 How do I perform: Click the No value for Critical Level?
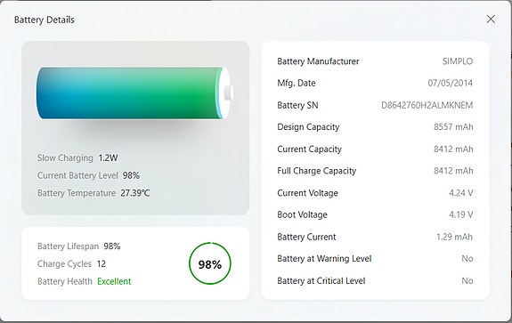(467, 281)
